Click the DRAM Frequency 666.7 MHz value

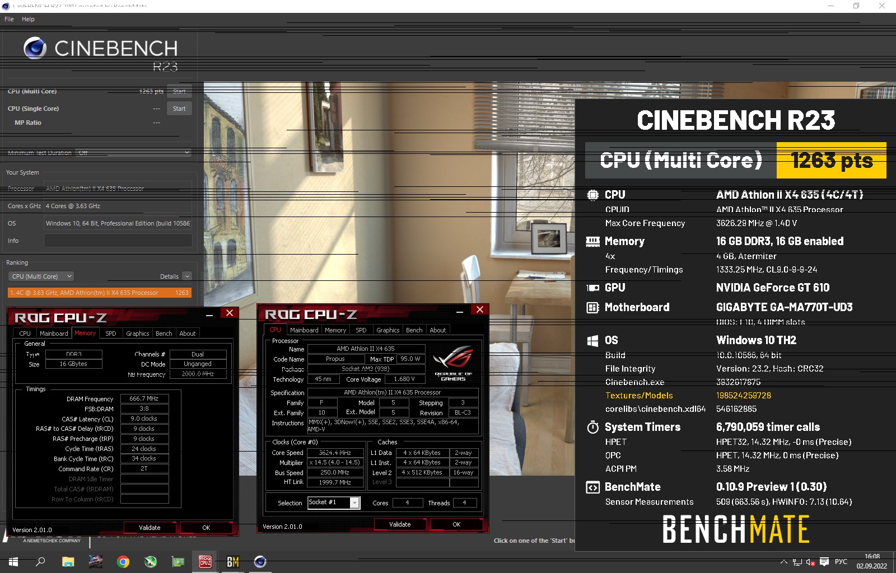144,399
